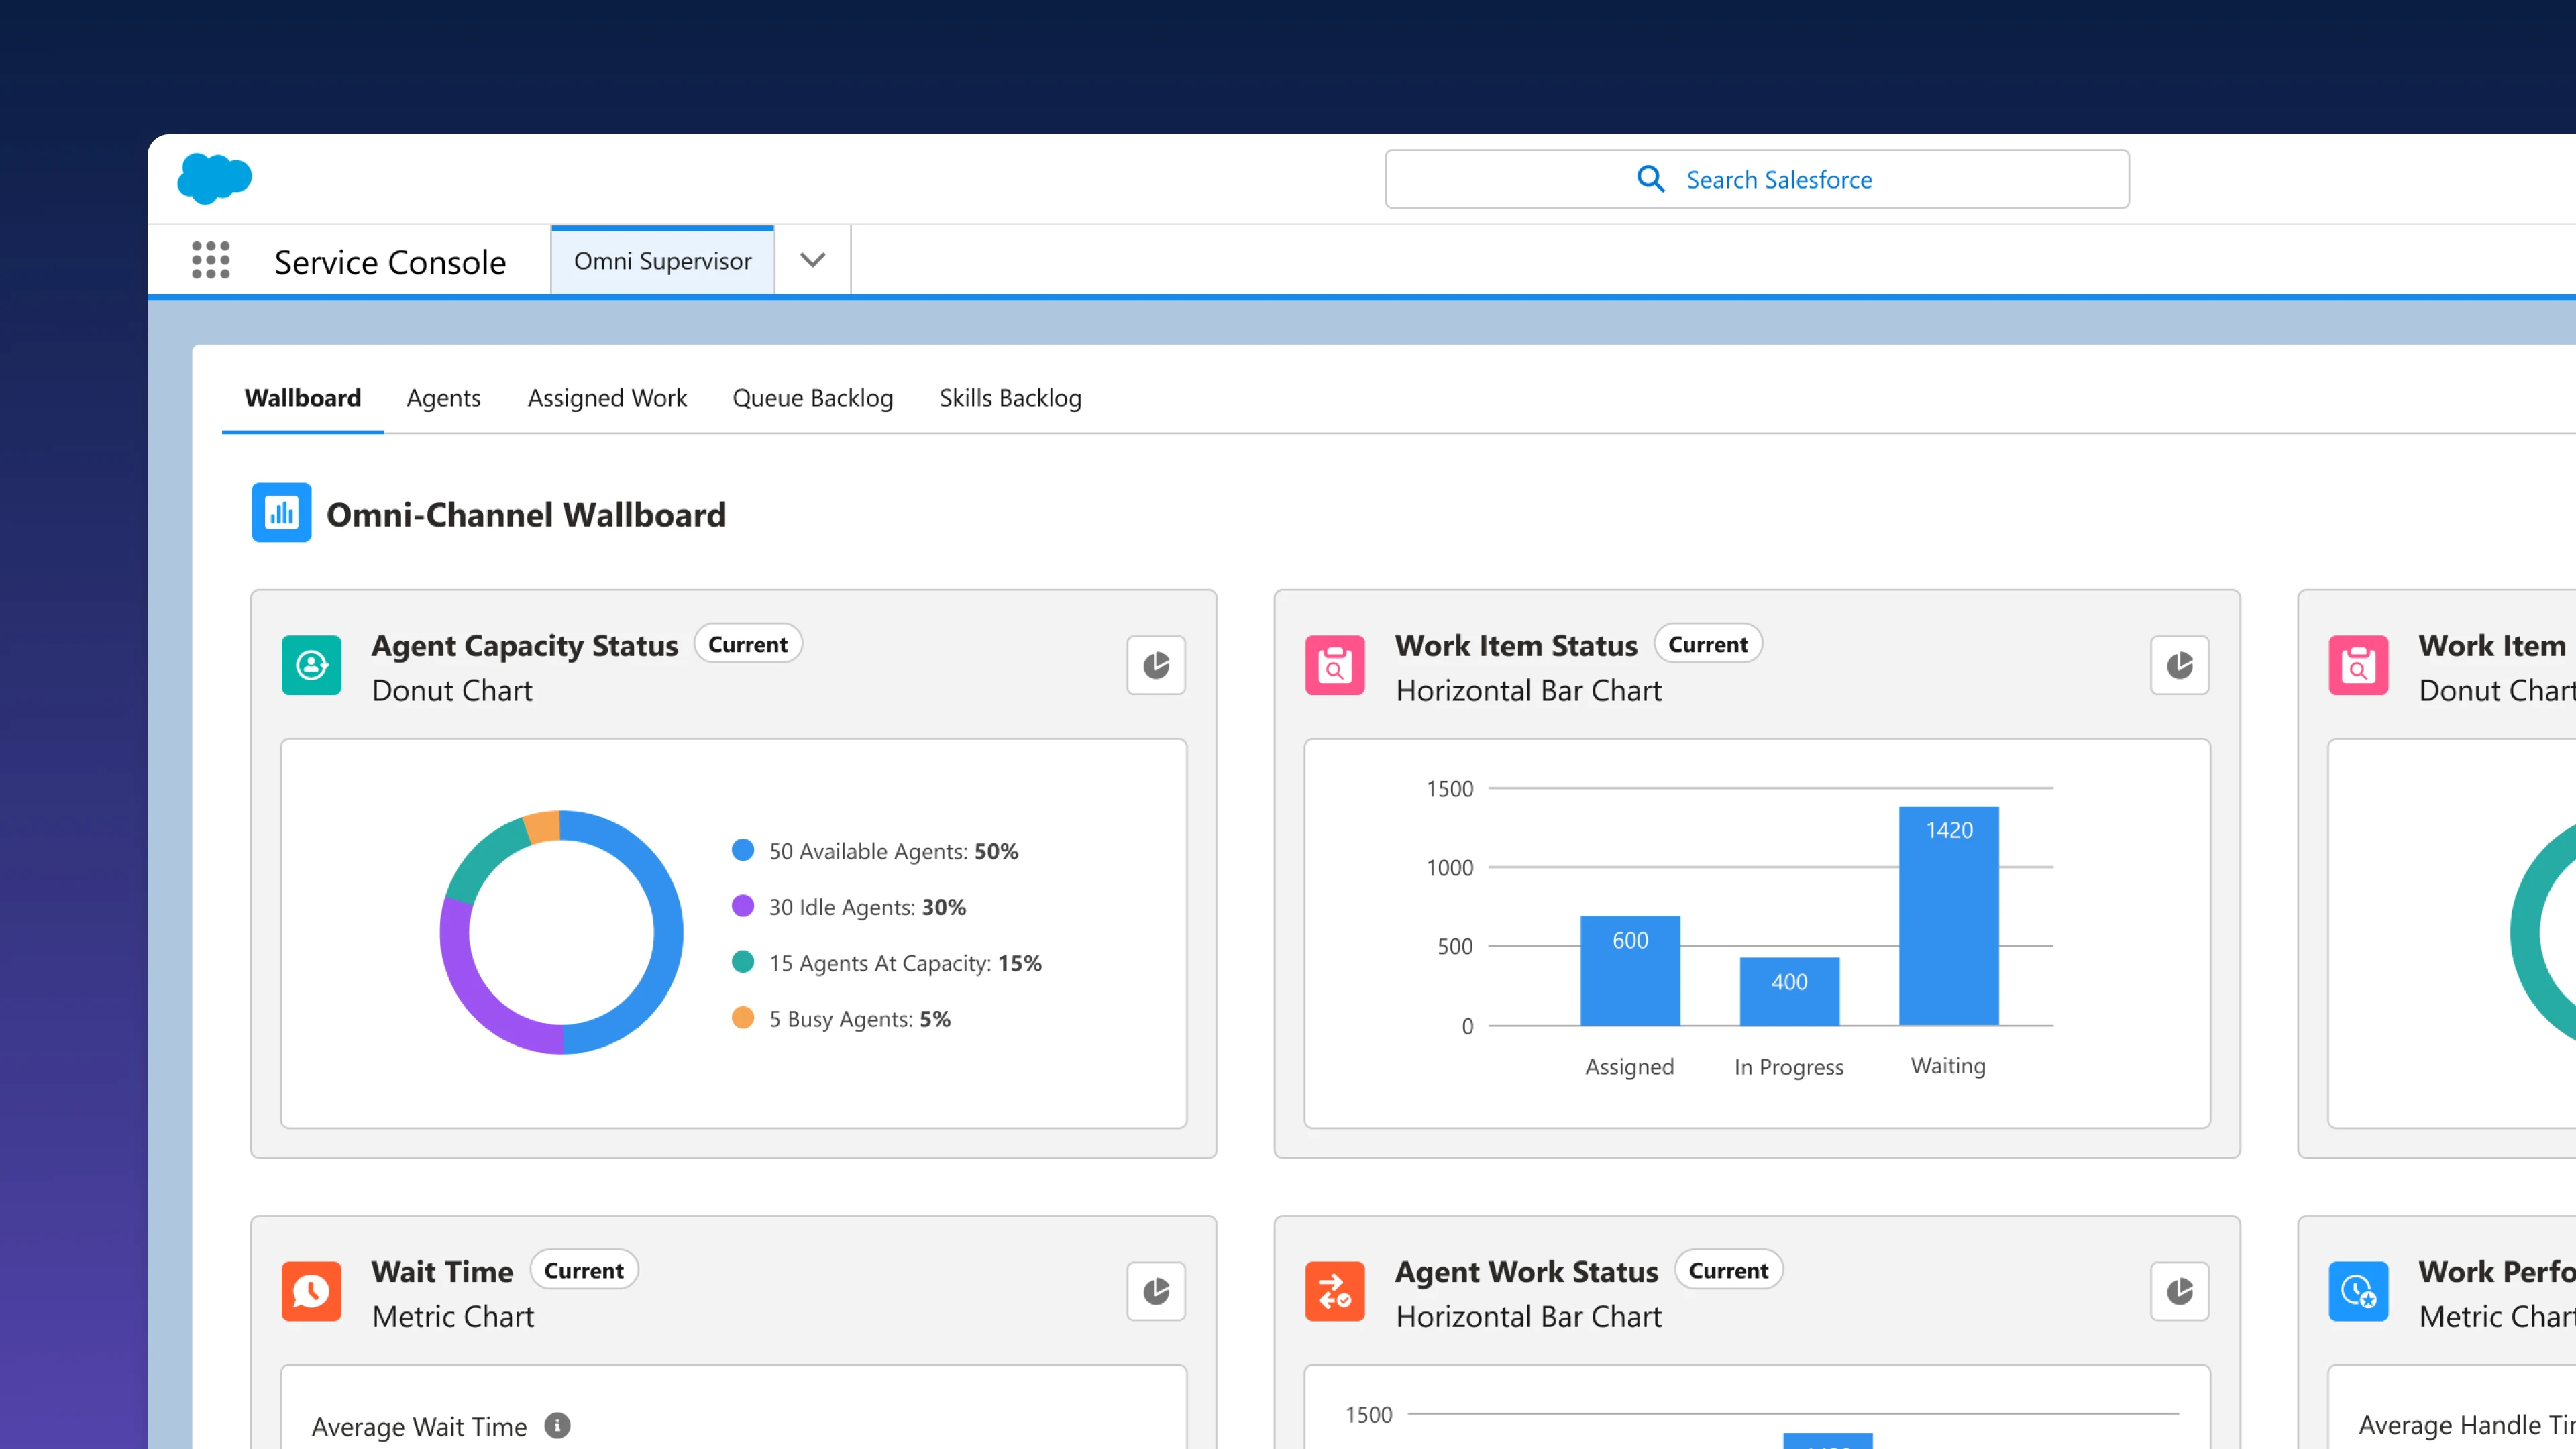The width and height of the screenshot is (2576, 1449).
Task: Click Agent Work Status chart-type pie icon
Action: tap(2179, 1291)
